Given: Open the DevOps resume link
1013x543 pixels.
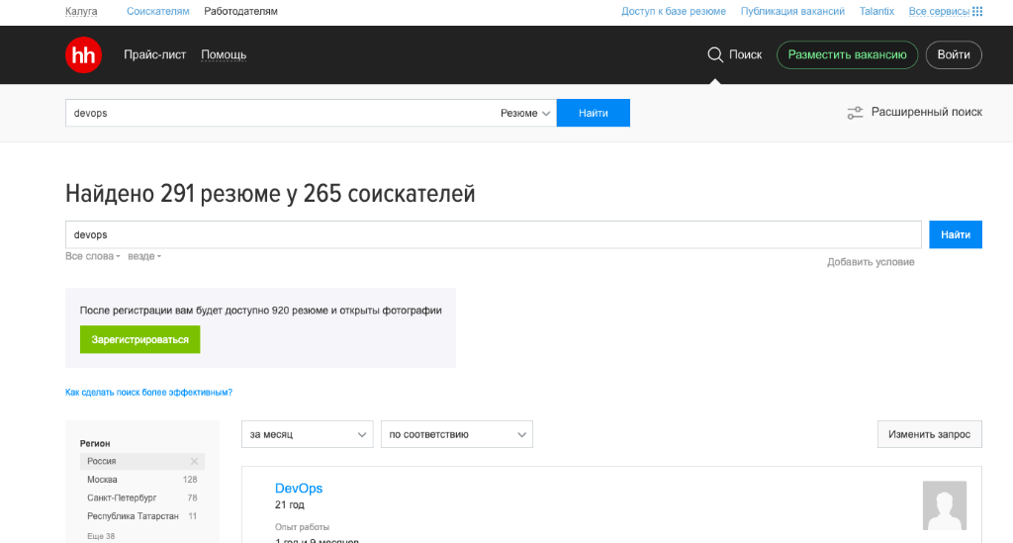Looking at the screenshot, I should pos(299,489).
